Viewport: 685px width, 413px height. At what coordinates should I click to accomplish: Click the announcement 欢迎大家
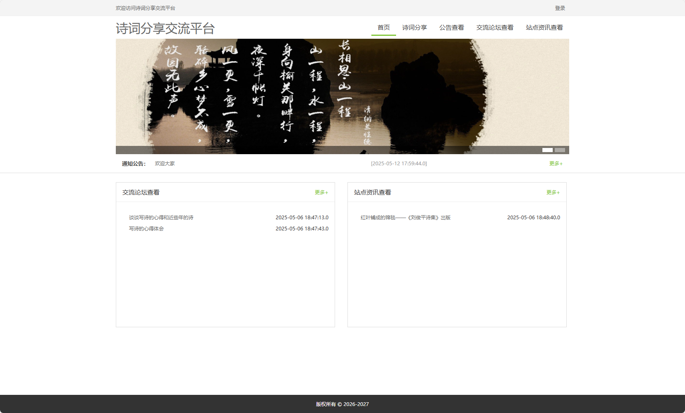tap(164, 163)
